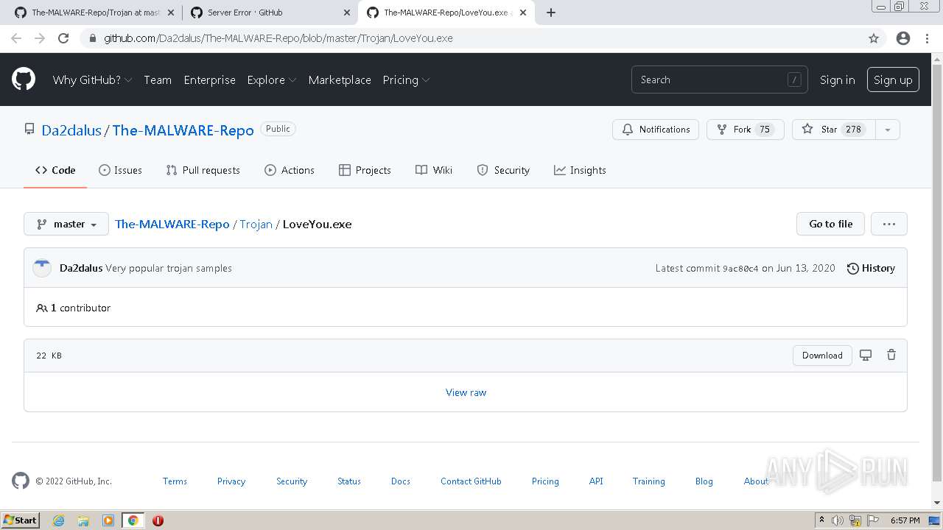Switch to Security tab
The height and width of the screenshot is (530, 943).
(503, 170)
